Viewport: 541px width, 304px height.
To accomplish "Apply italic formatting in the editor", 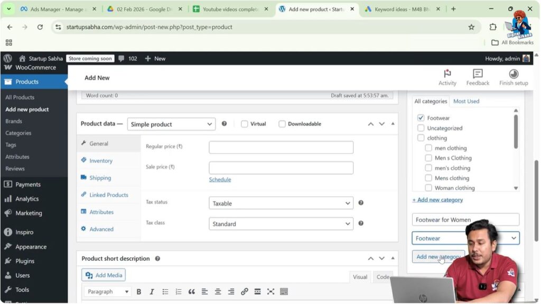I will coord(152,291).
